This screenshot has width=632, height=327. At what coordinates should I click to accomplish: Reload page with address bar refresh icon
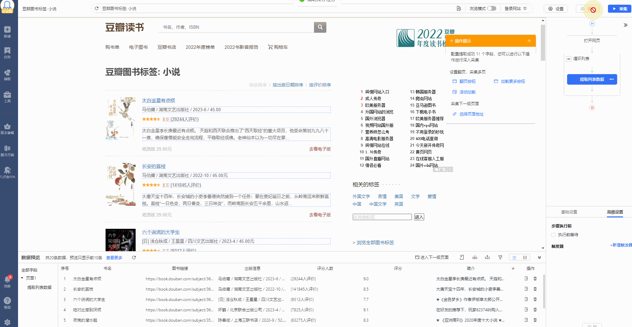pos(97,8)
